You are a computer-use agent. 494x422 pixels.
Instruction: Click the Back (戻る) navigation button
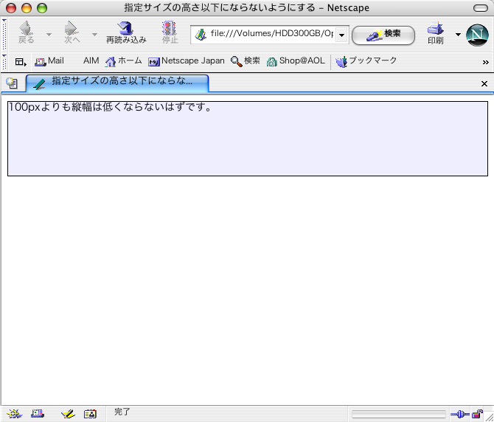click(x=26, y=32)
